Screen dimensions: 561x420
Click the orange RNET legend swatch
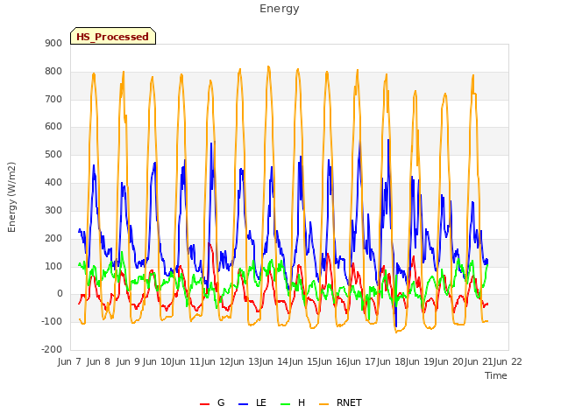[x=323, y=404]
